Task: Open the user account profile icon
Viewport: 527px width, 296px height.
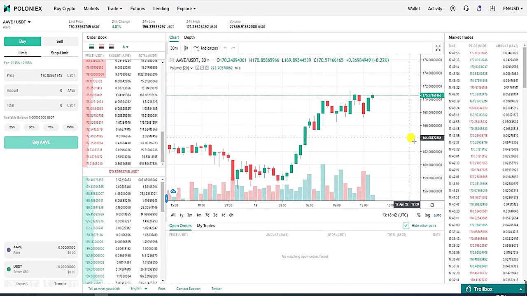Action: click(x=453, y=9)
